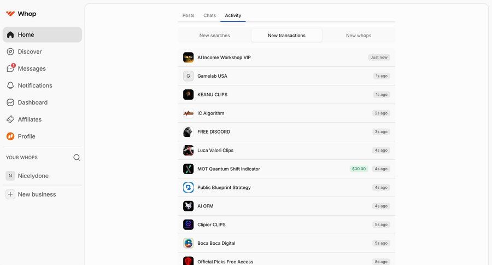
Task: Click the New business plus icon
Action: point(10,194)
